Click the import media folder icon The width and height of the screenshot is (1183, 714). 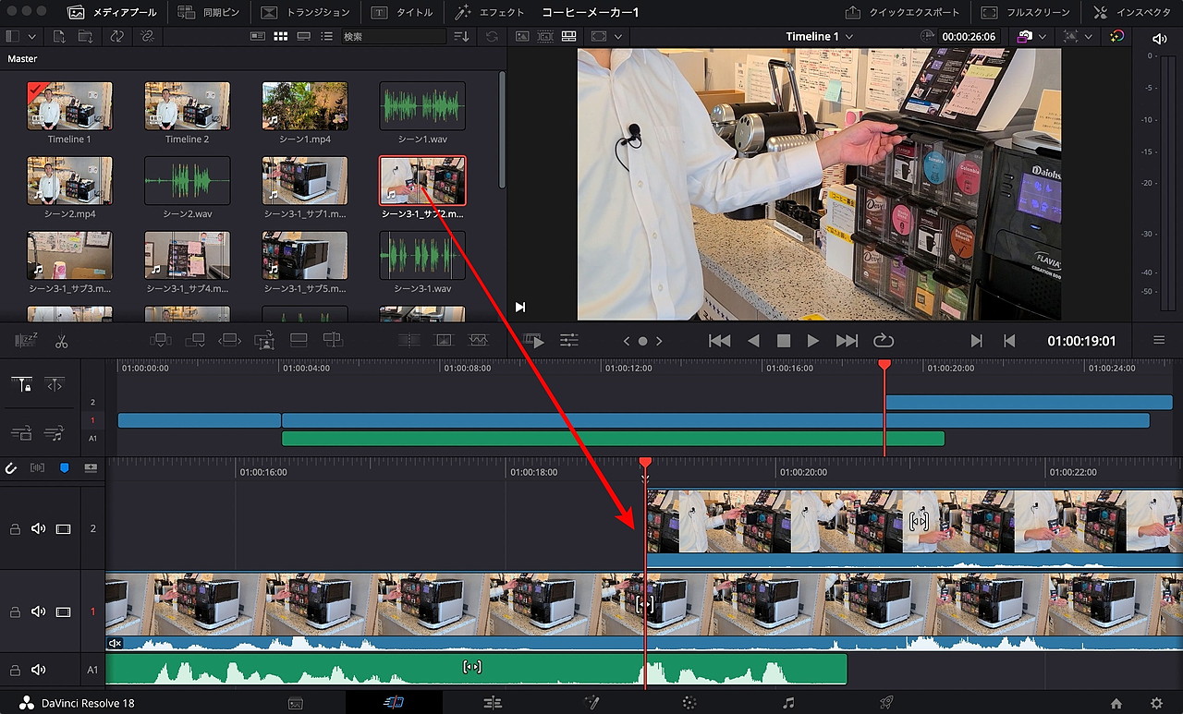click(x=86, y=36)
